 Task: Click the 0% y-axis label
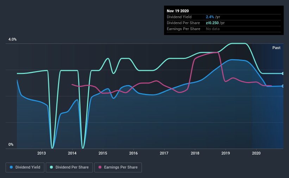11,145
